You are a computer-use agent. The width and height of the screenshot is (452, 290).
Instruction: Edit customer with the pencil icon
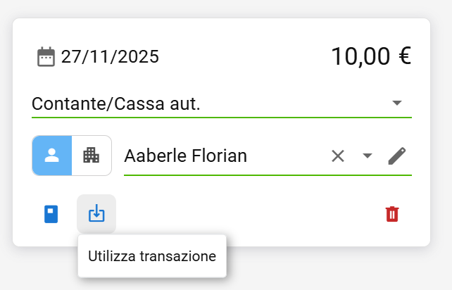pyautogui.click(x=398, y=156)
